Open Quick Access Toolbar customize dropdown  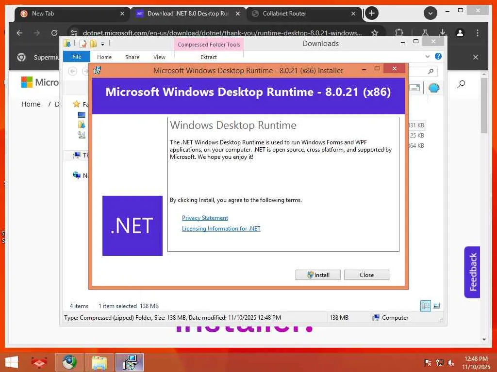(x=103, y=44)
